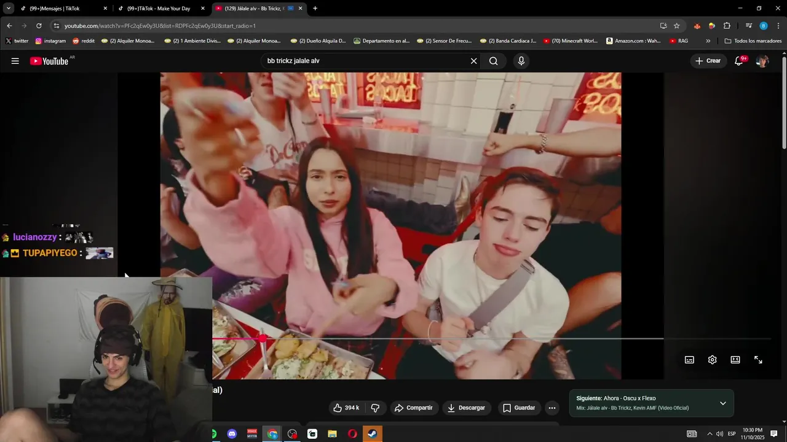
Task: Like the video showing 394 k
Action: (x=346, y=408)
